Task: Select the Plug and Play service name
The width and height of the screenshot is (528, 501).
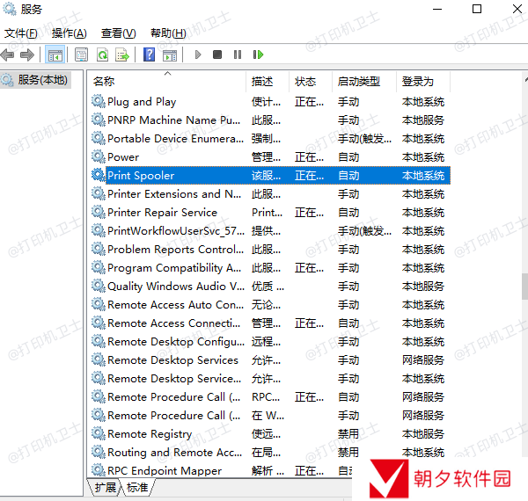Action: 142,102
